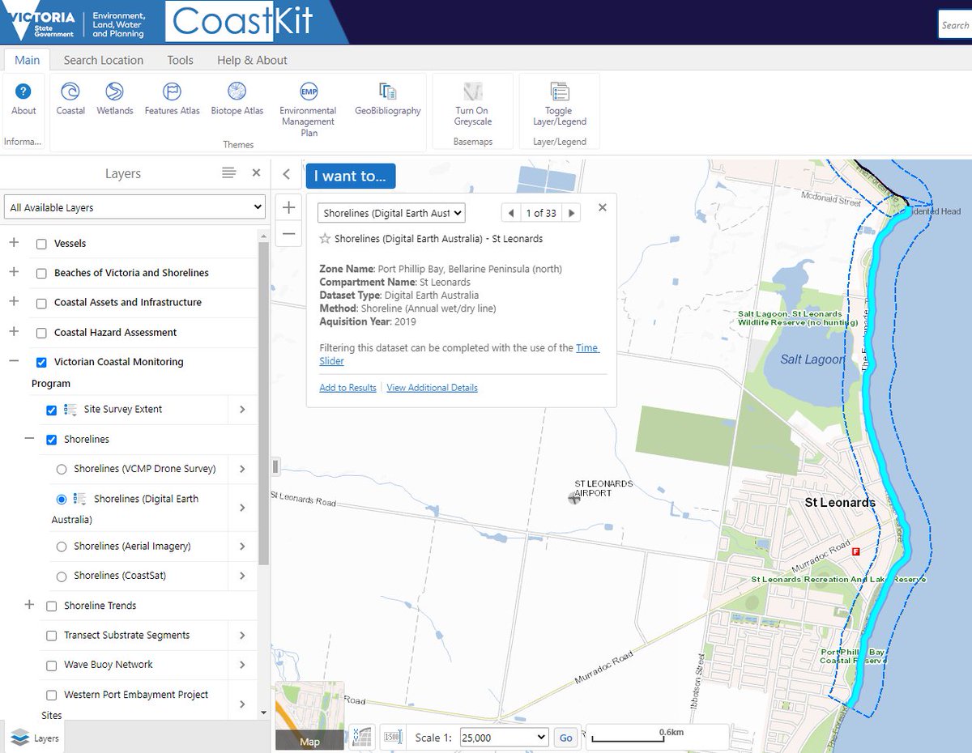
Task: Open Shorelines dataset dropdown in popup
Action: click(x=391, y=213)
